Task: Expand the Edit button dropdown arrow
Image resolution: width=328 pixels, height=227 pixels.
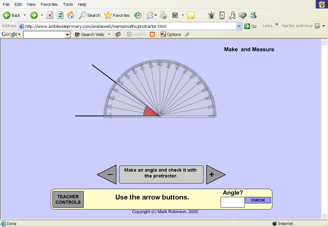Action: (183, 15)
